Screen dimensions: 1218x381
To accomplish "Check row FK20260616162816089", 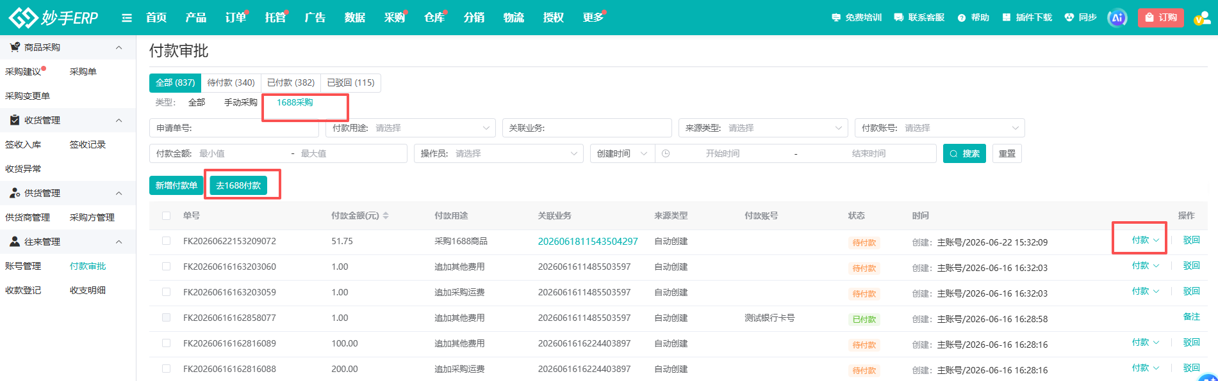I will (167, 343).
